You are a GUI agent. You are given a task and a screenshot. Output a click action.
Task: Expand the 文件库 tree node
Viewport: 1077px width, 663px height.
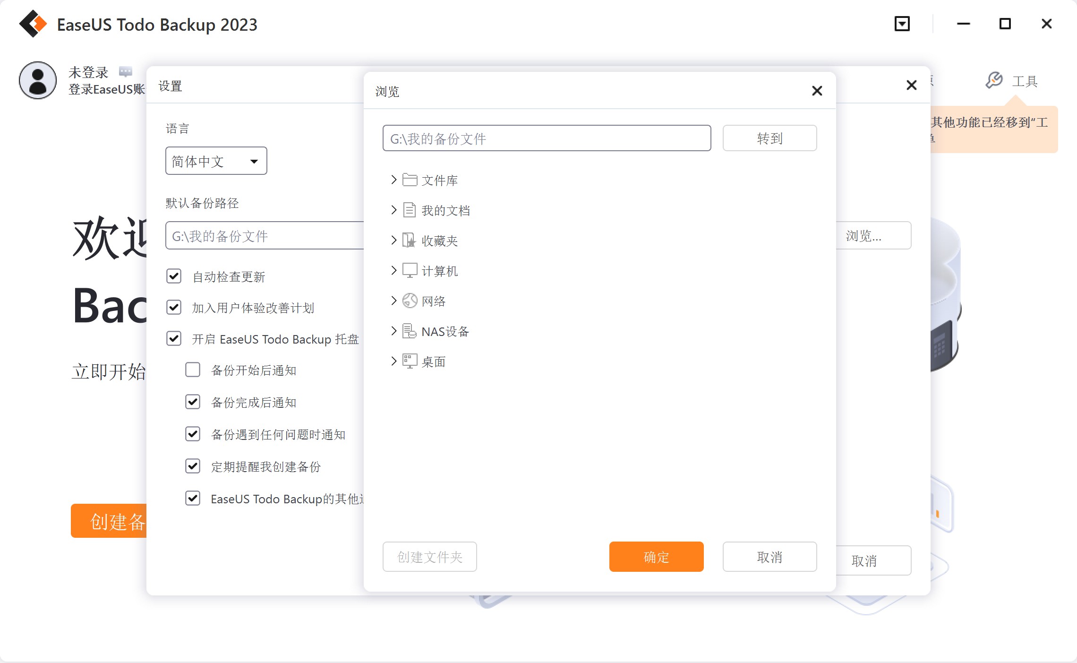point(393,180)
